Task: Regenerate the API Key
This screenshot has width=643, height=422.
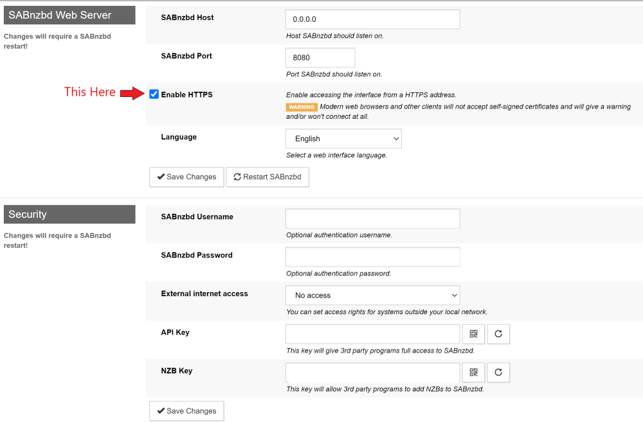Action: pyautogui.click(x=498, y=334)
